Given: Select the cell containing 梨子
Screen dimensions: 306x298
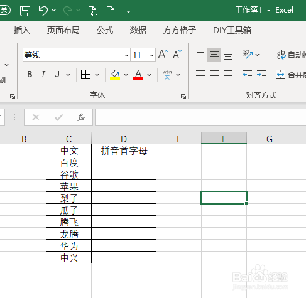Looking at the screenshot, I should pyautogui.click(x=69, y=198).
